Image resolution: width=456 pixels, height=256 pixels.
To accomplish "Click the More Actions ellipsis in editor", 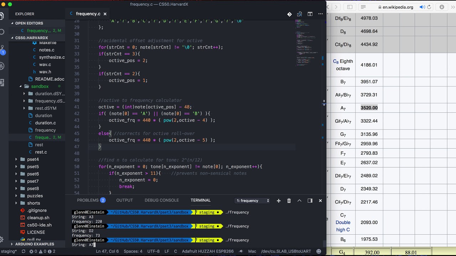I will [320, 14].
